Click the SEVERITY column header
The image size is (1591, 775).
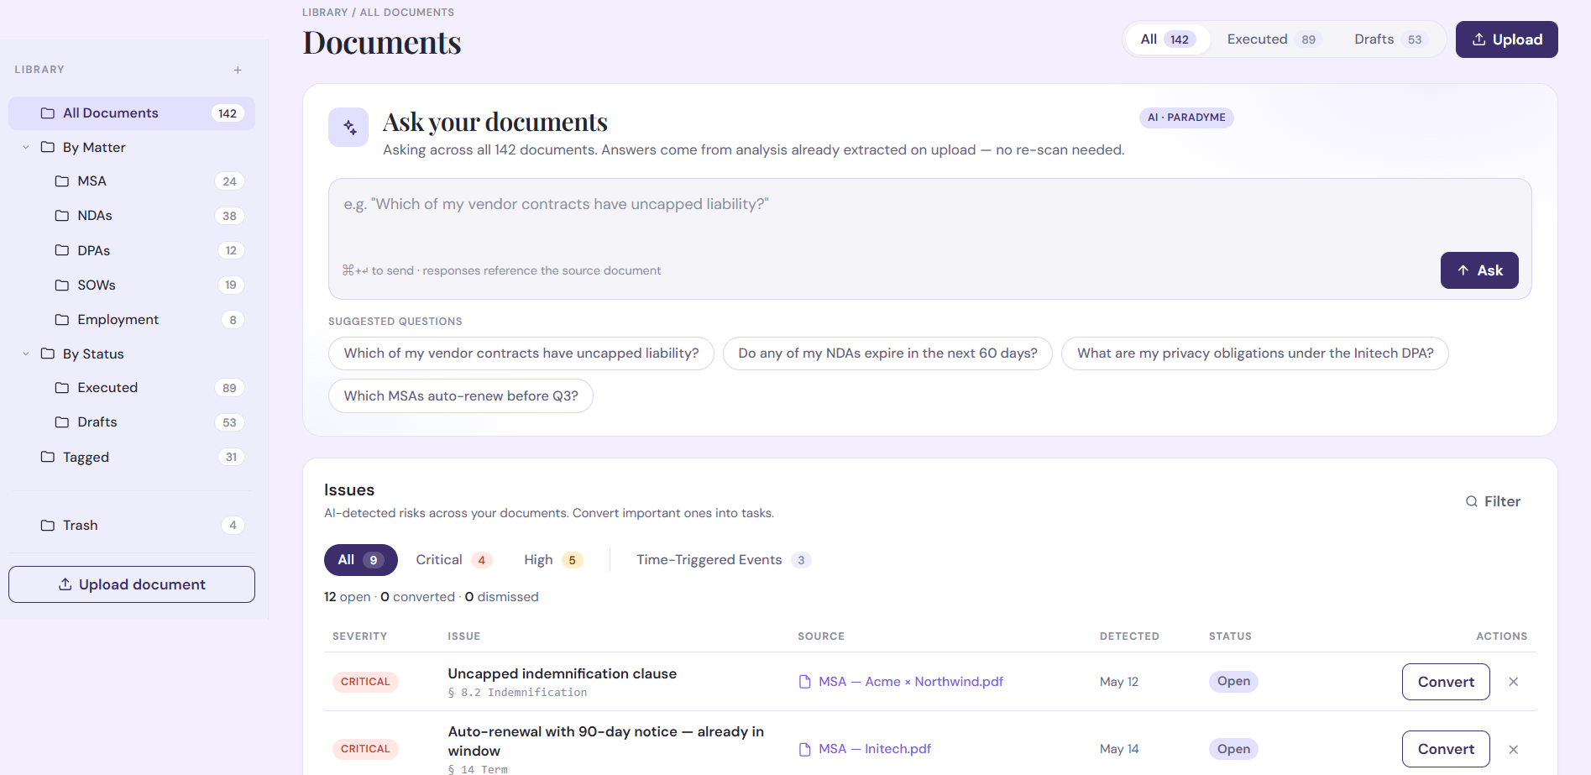tap(359, 636)
